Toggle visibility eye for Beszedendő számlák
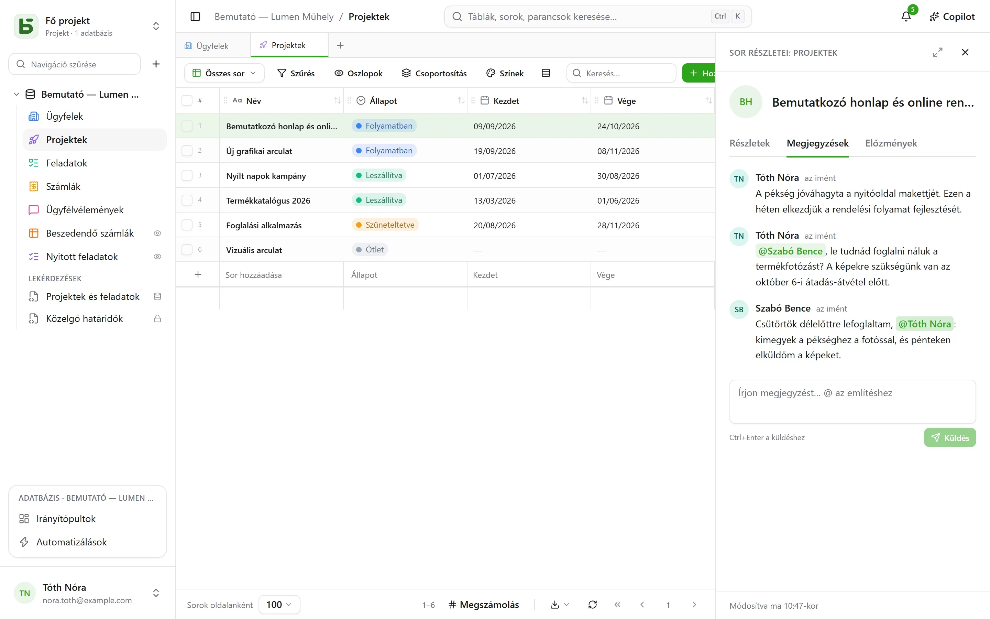Viewport: 990px width, 619px height. pyautogui.click(x=157, y=233)
